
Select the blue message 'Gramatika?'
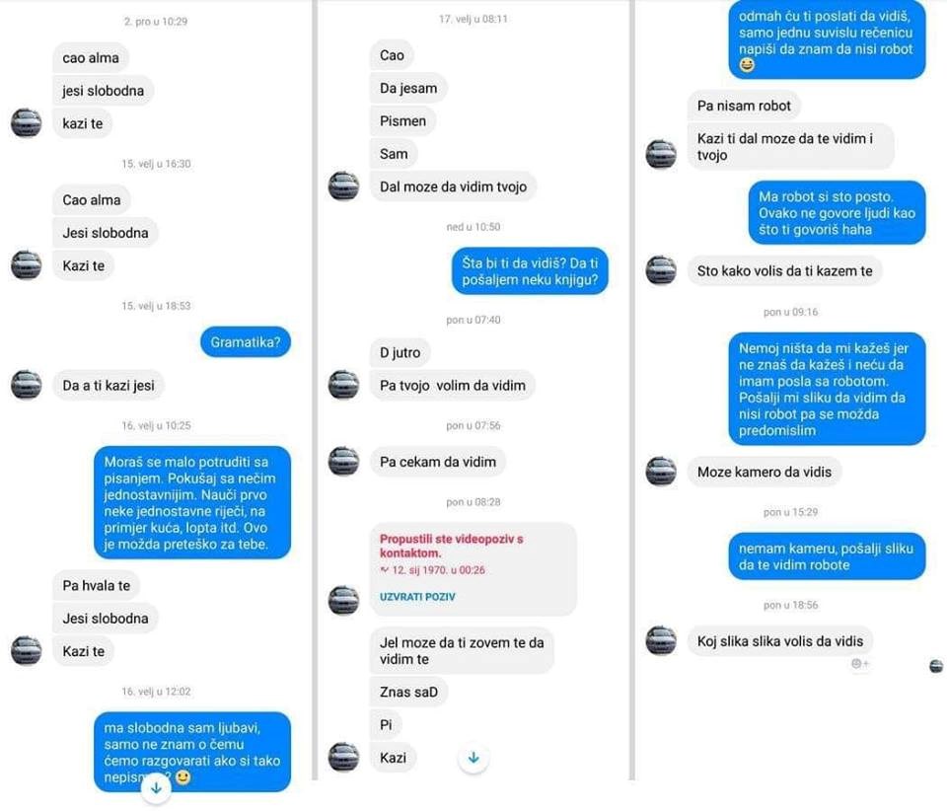tap(246, 342)
